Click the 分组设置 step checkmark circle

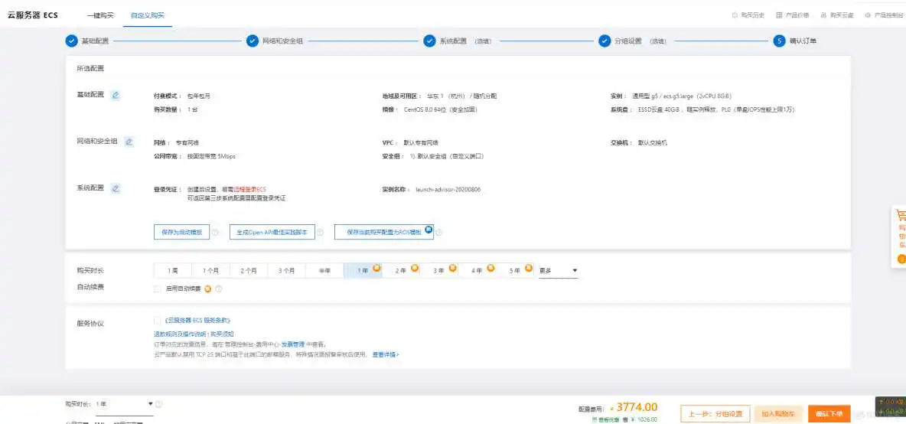coord(605,41)
